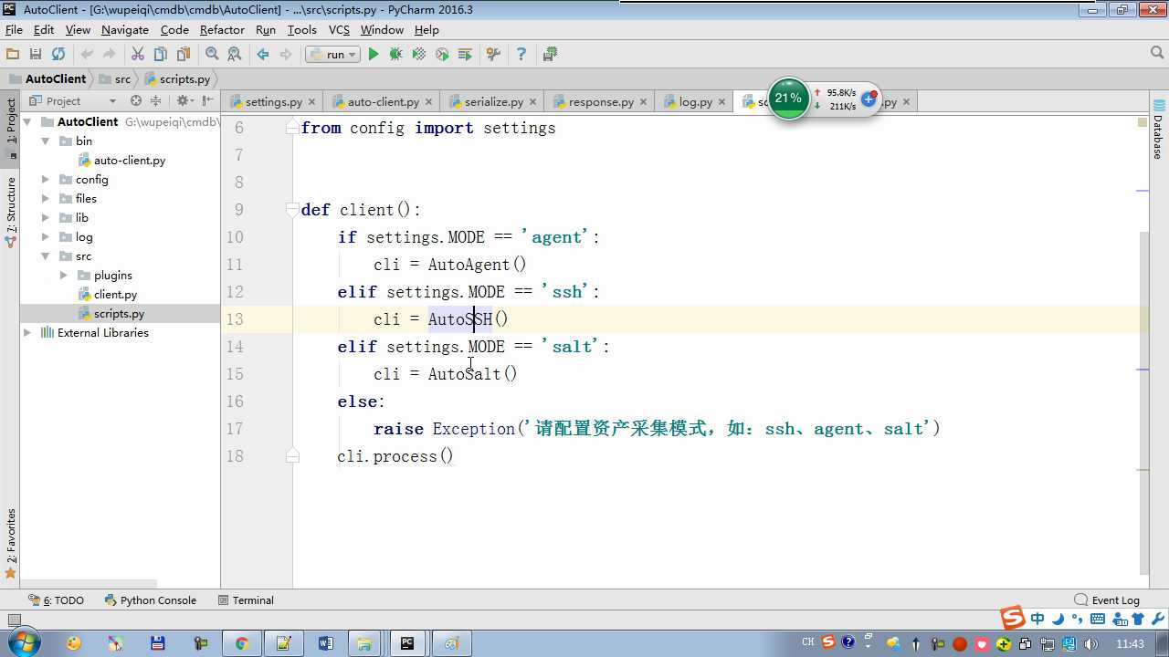1169x657 pixels.
Task: Collapse the AutoClient root node
Action: pyautogui.click(x=27, y=121)
